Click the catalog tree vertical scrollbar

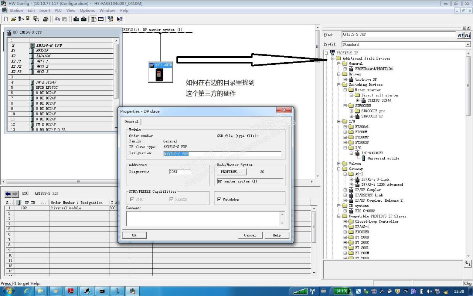click(469, 154)
